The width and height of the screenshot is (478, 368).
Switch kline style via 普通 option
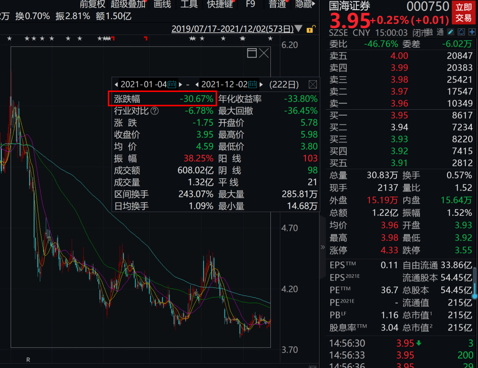[x=277, y=5]
